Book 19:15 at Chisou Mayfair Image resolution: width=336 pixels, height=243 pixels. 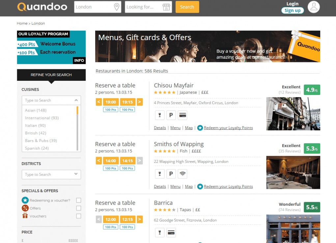coord(127,102)
